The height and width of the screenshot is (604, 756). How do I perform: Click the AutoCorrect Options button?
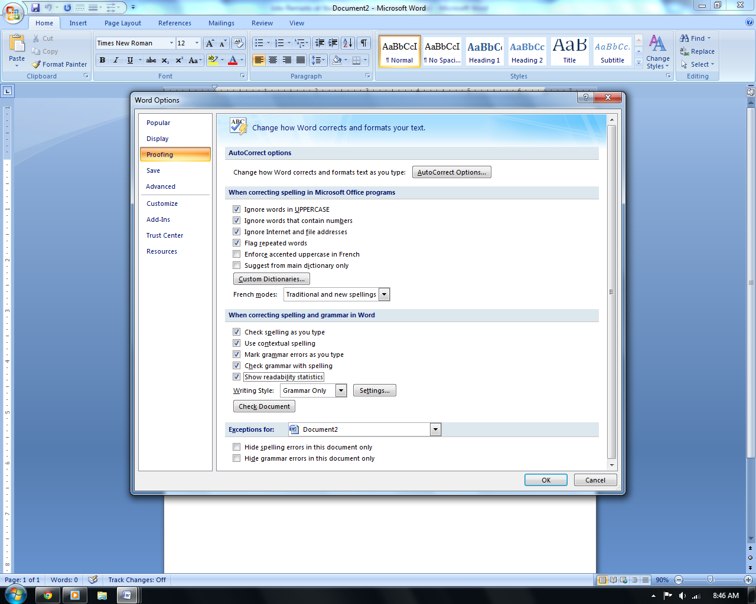point(451,172)
